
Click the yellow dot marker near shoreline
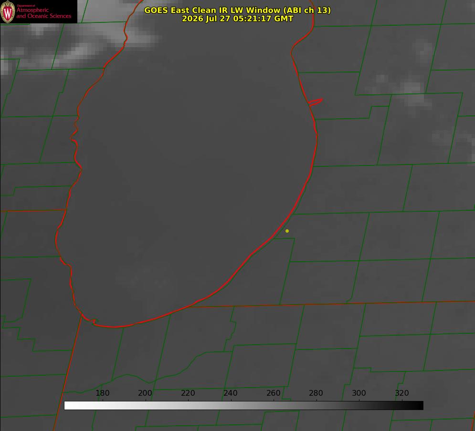(287, 231)
